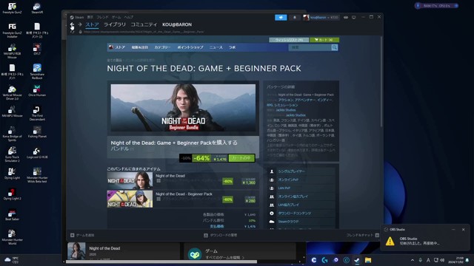Open the blue announcements megaphone button

click(281, 18)
